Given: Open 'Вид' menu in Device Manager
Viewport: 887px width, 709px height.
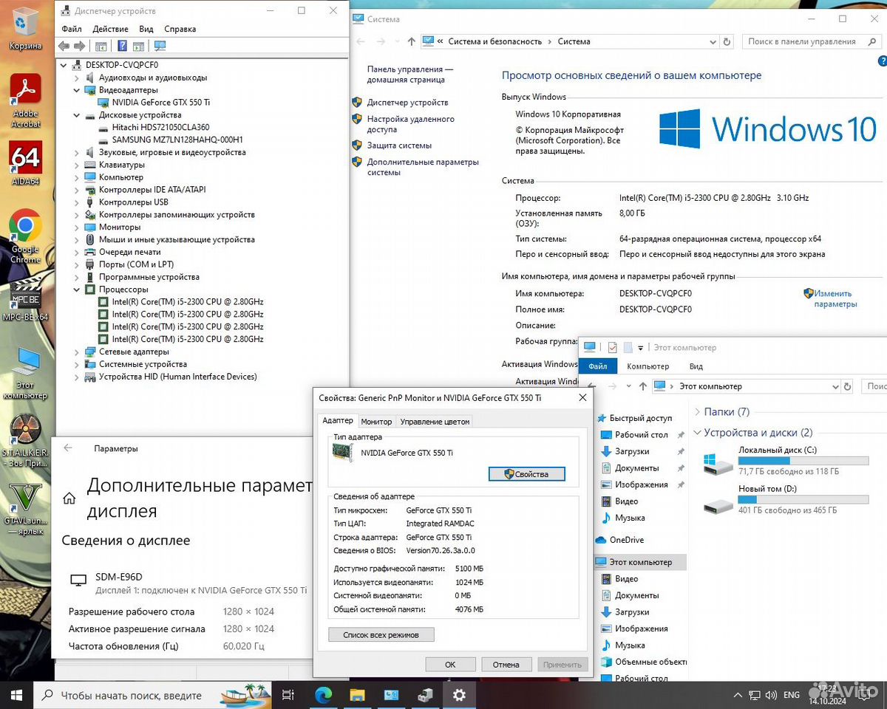Looking at the screenshot, I should pyautogui.click(x=146, y=29).
